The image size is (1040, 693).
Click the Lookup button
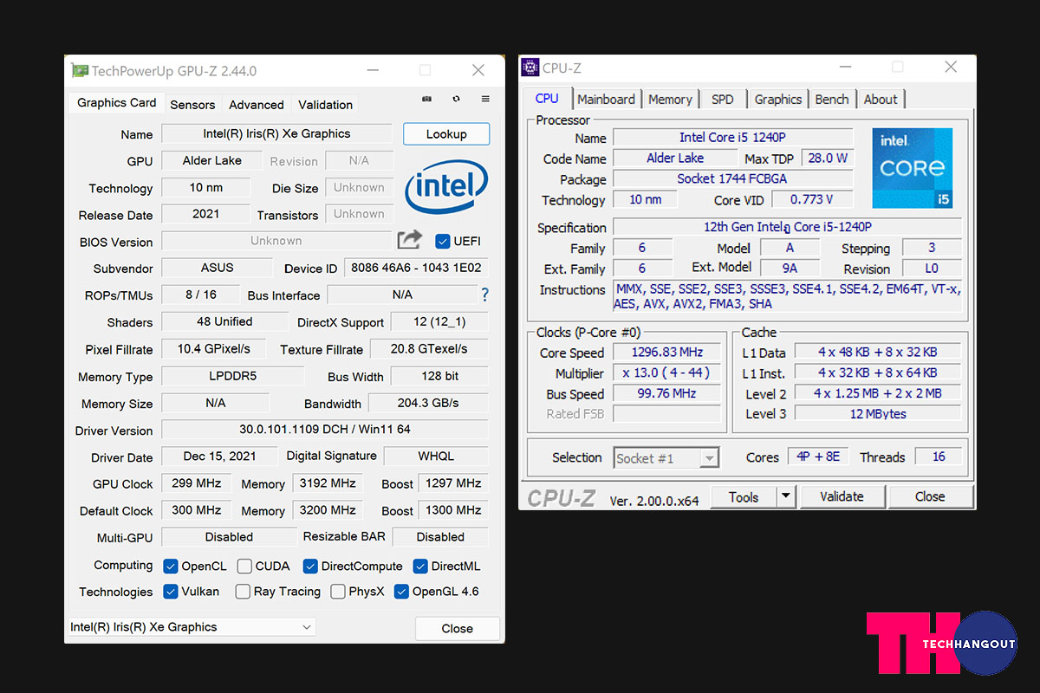coord(446,134)
